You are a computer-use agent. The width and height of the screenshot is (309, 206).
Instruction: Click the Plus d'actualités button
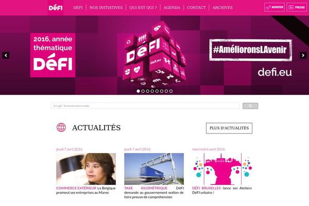(x=229, y=128)
